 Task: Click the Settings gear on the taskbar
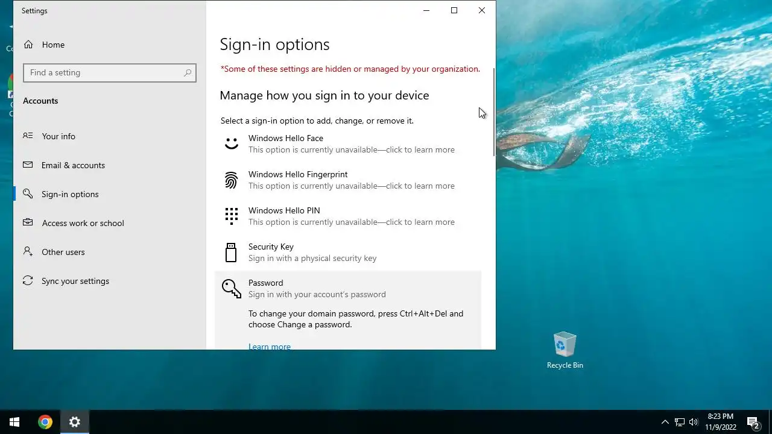75,422
